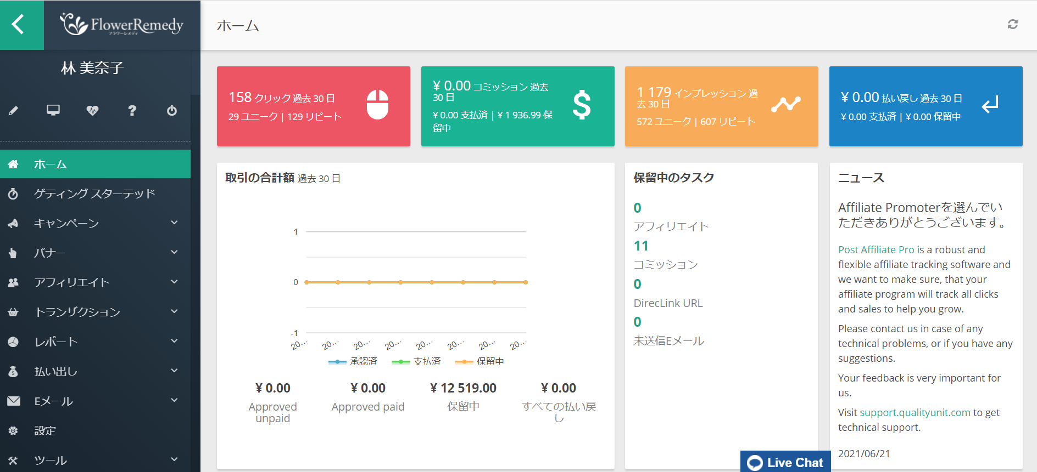Click the 保留中のタスク panel heading
The height and width of the screenshot is (472, 1037).
click(x=674, y=178)
